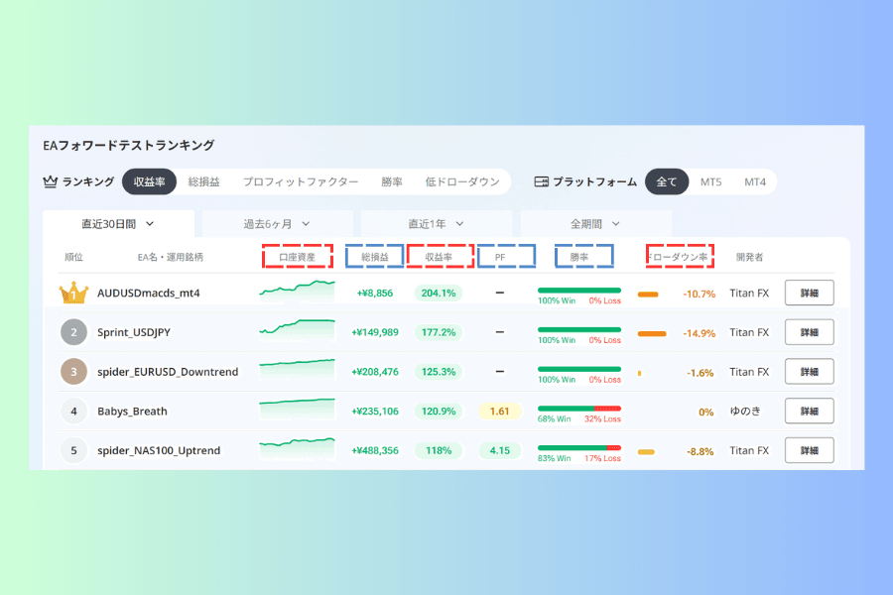
Task: Filter platform by MT4
Action: 755,181
